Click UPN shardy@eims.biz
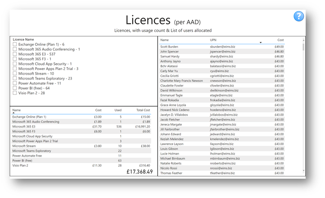Viewport: 325px width, 198px height. [x=221, y=56]
